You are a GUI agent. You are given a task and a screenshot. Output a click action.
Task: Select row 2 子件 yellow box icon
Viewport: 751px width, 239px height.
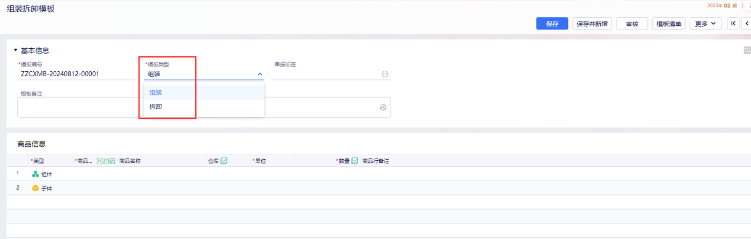[35, 188]
